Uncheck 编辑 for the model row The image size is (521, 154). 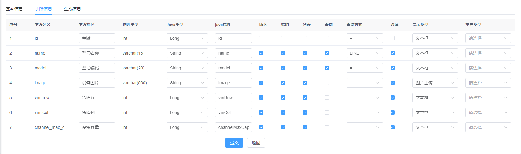pyautogui.click(x=283, y=68)
